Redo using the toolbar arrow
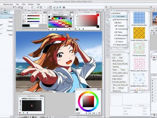Screen dimensions: 157x118 tap(29, 7)
